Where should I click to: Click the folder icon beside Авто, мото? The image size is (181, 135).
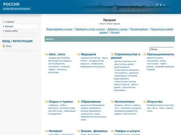click(46, 54)
